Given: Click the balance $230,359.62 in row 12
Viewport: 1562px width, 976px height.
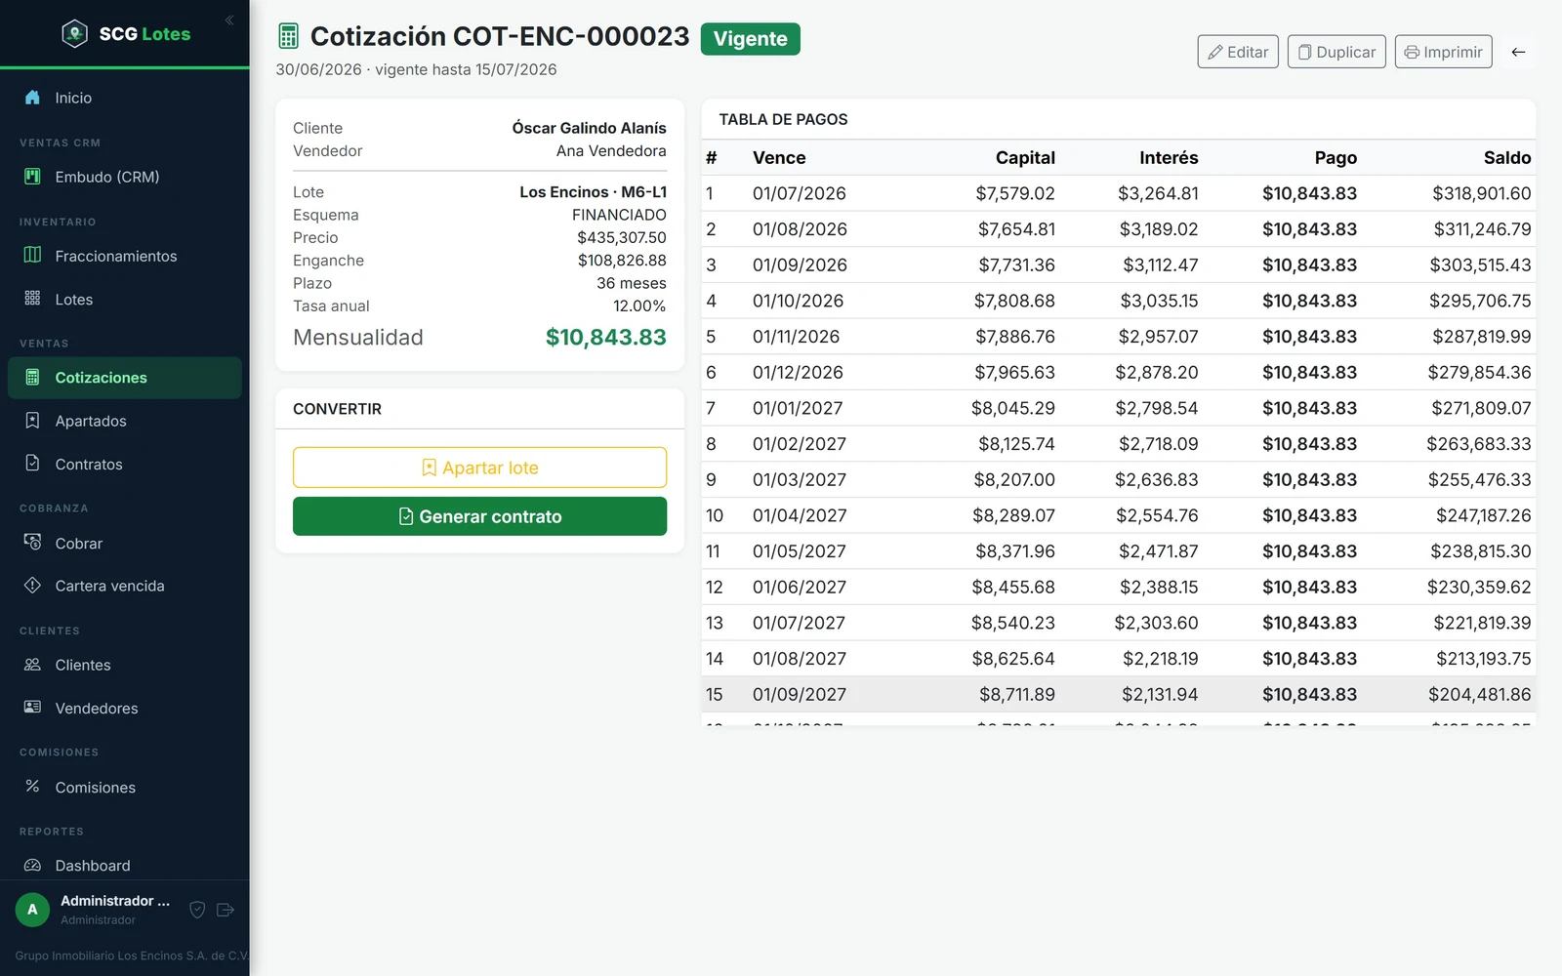Looking at the screenshot, I should click(x=1479, y=588).
